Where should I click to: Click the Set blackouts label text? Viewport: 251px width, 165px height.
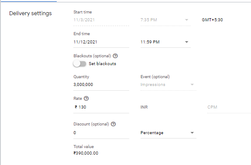click(x=103, y=64)
